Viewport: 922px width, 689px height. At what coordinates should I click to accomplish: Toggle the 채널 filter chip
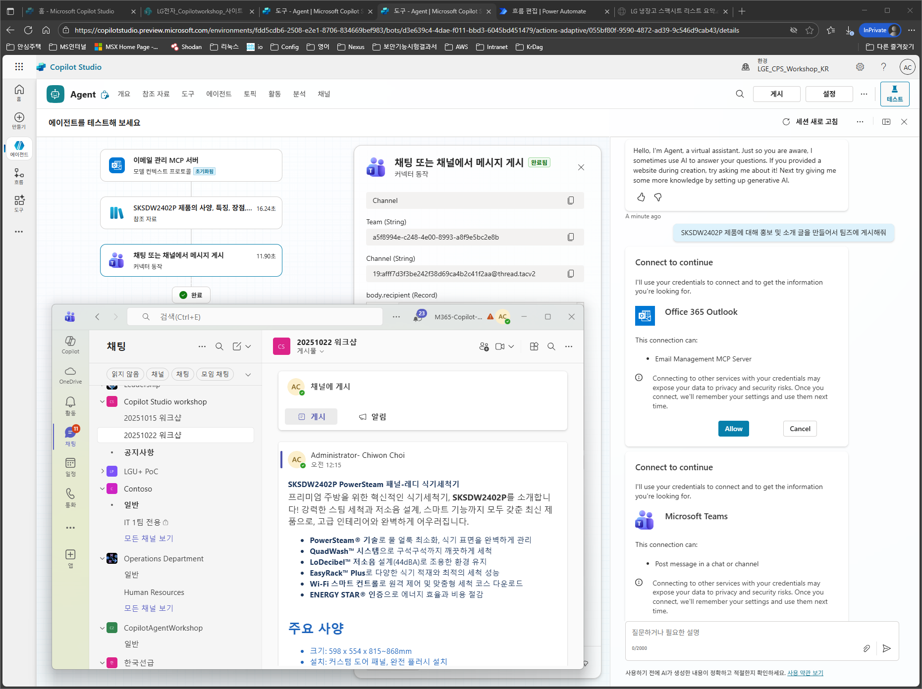[x=158, y=374]
